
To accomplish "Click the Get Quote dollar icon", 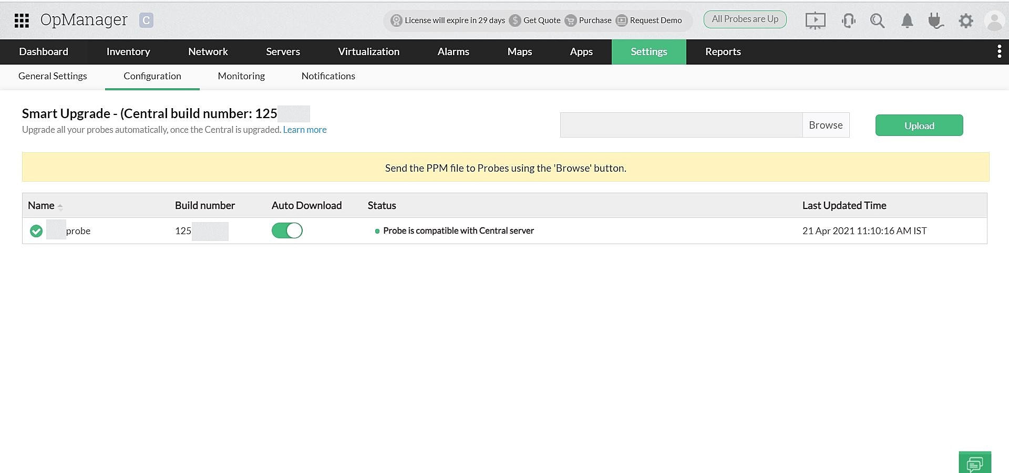I will click(515, 20).
